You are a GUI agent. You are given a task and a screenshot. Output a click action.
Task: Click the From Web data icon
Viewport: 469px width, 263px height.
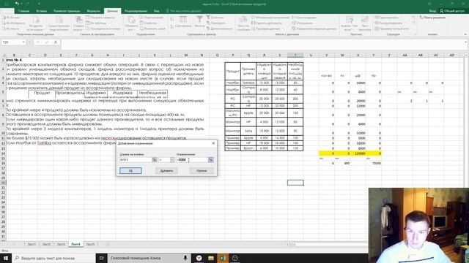click(13, 23)
